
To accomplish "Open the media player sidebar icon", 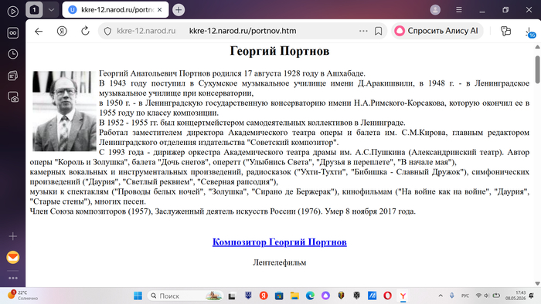I will pos(13,12).
